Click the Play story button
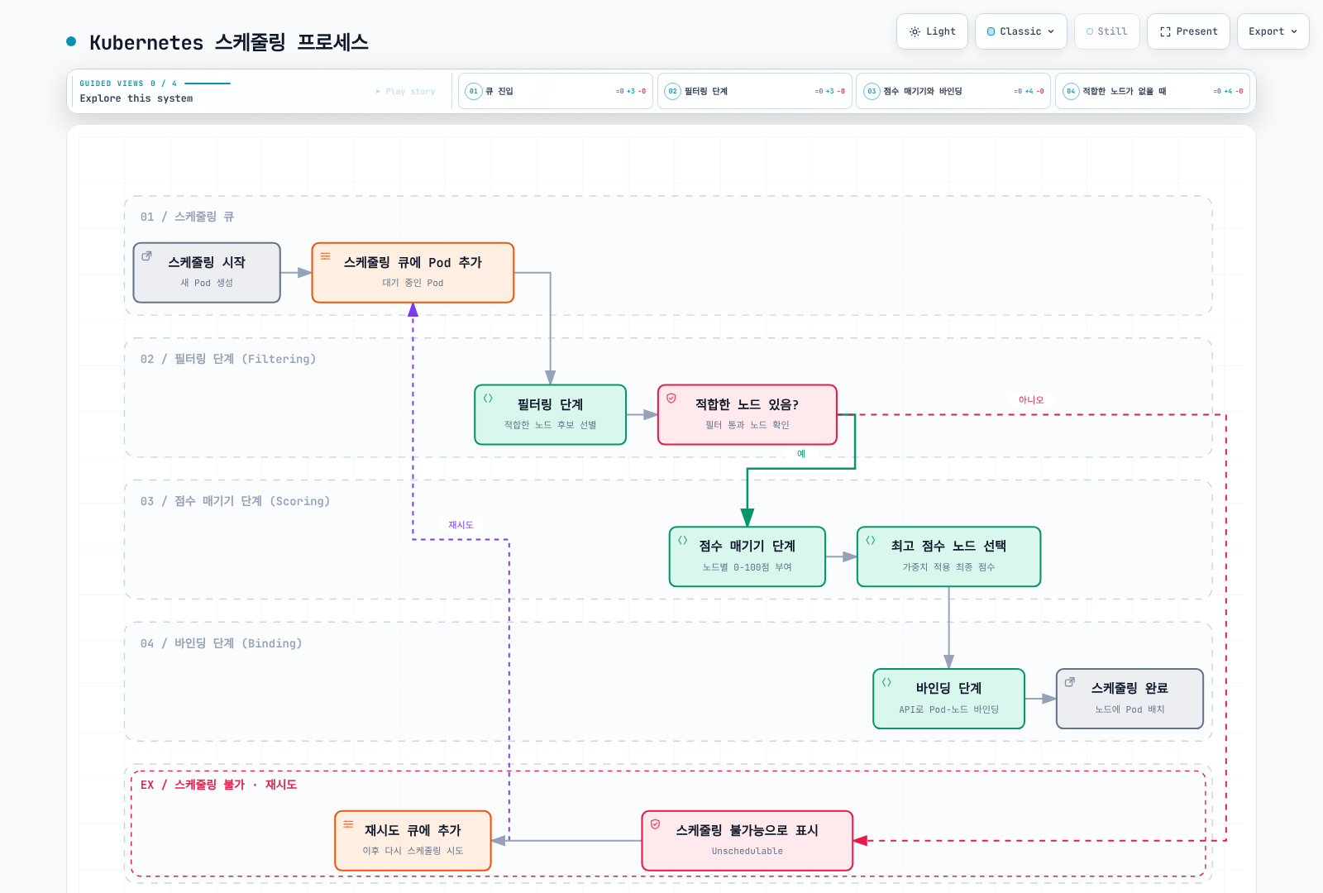This screenshot has height=893, width=1323. click(x=405, y=92)
